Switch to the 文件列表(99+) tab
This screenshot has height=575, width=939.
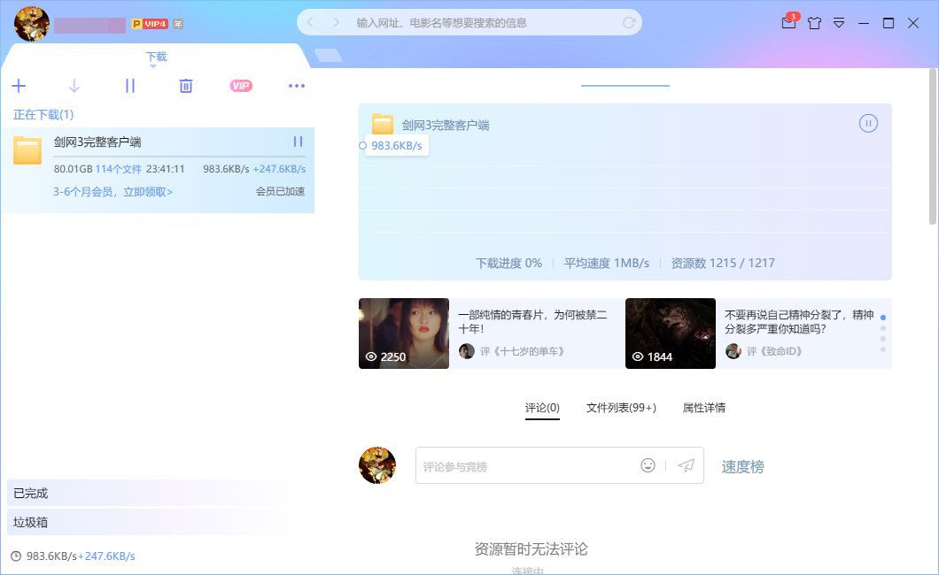tap(621, 408)
